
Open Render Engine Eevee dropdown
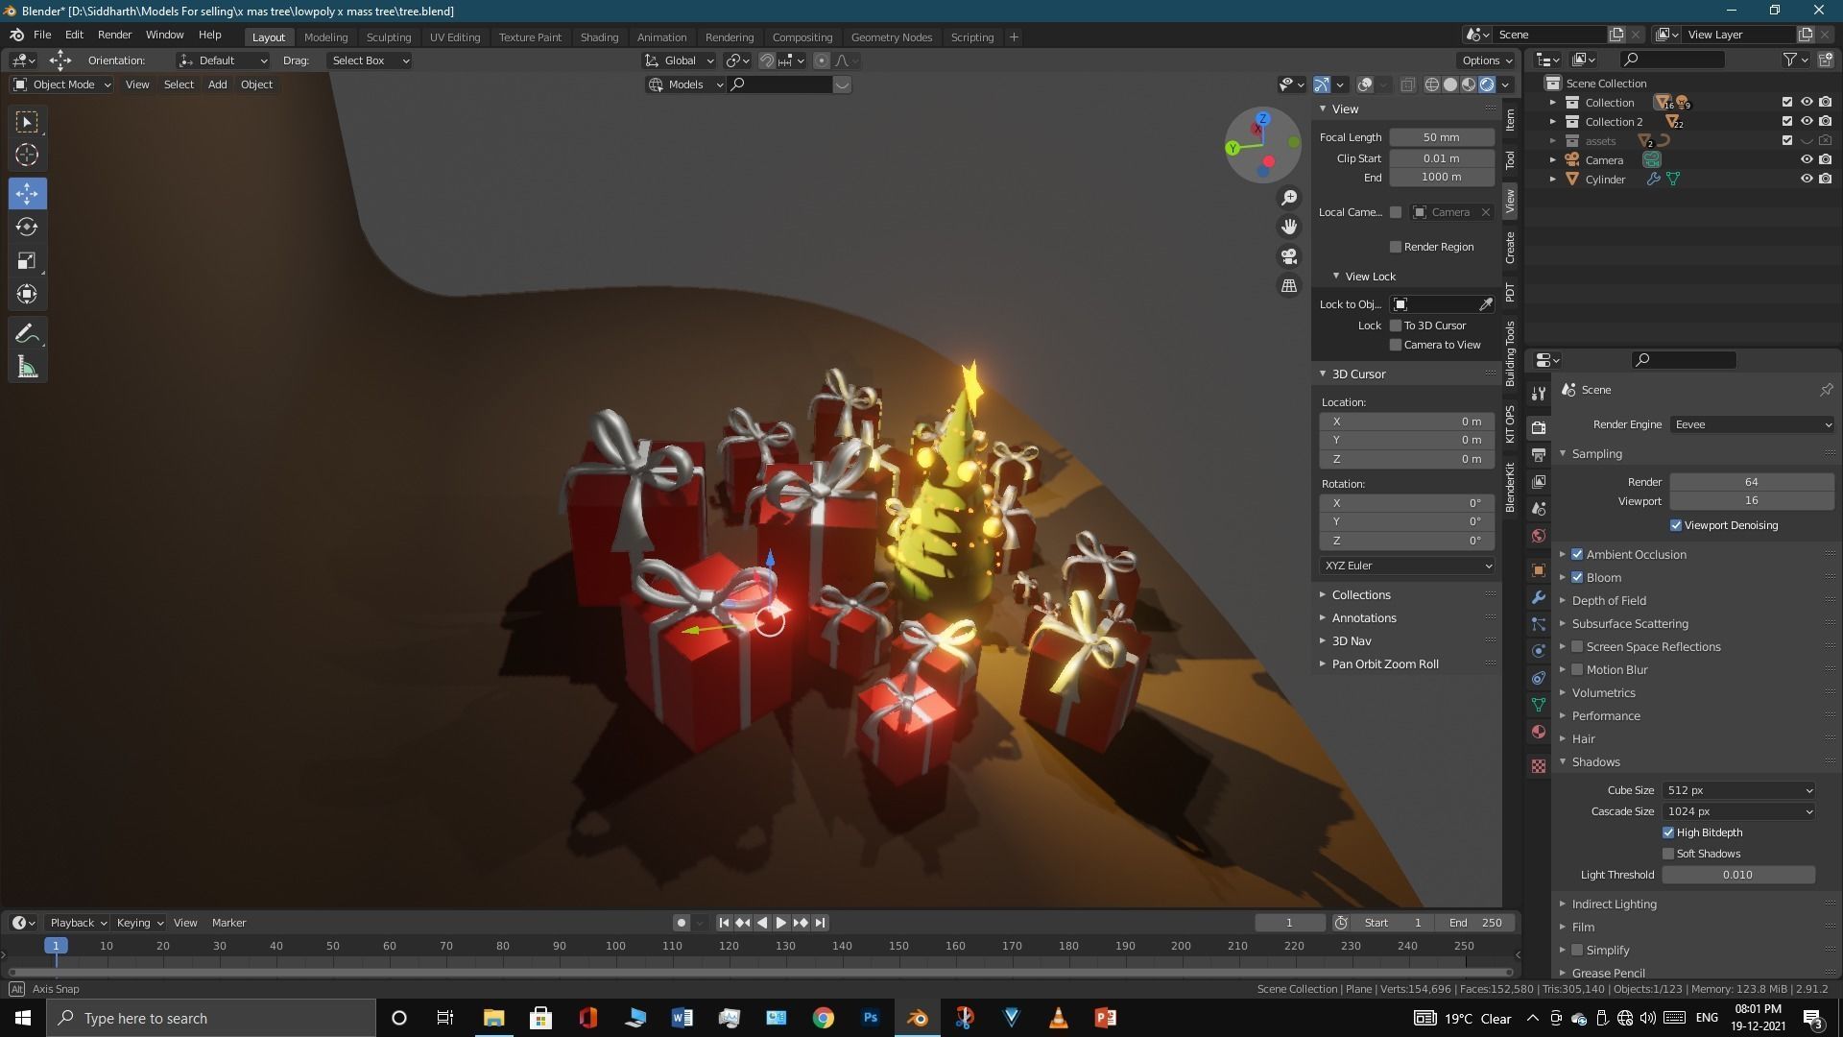[x=1752, y=424]
